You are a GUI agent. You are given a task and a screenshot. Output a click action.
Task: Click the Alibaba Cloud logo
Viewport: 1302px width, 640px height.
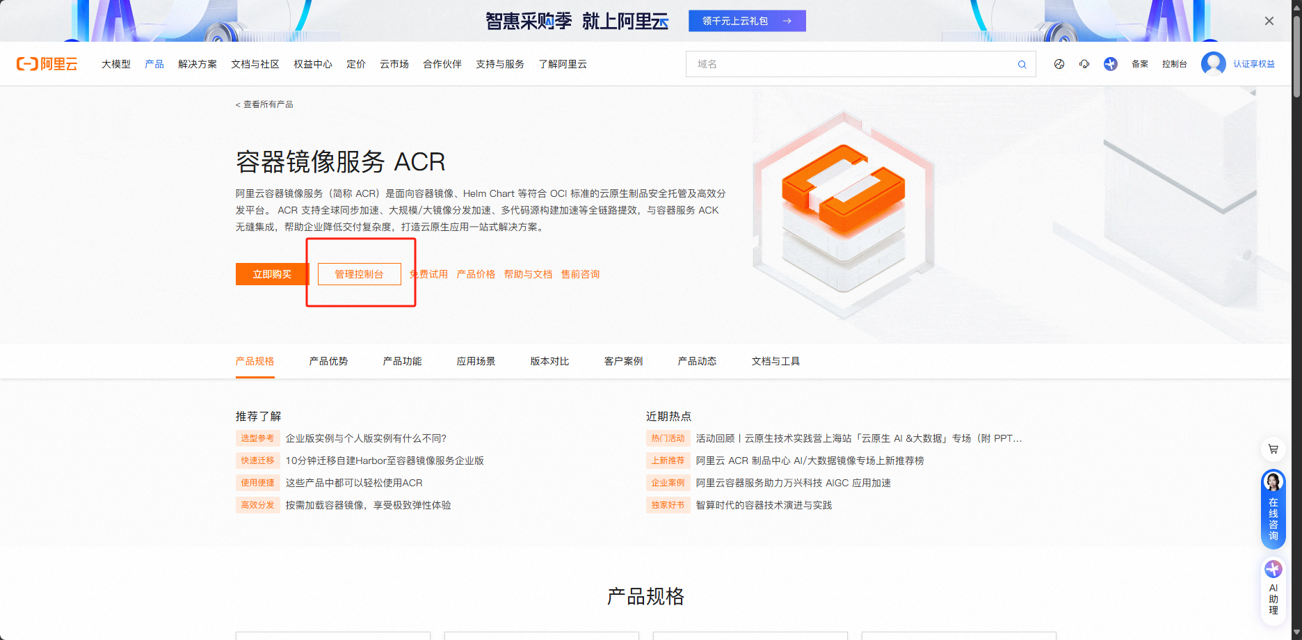click(x=47, y=63)
